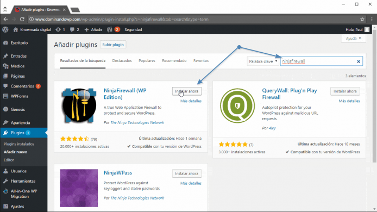Image resolution: width=377 pixels, height=212 pixels.
Task: Open Más detalles for NinjaWPass
Action: (191, 183)
